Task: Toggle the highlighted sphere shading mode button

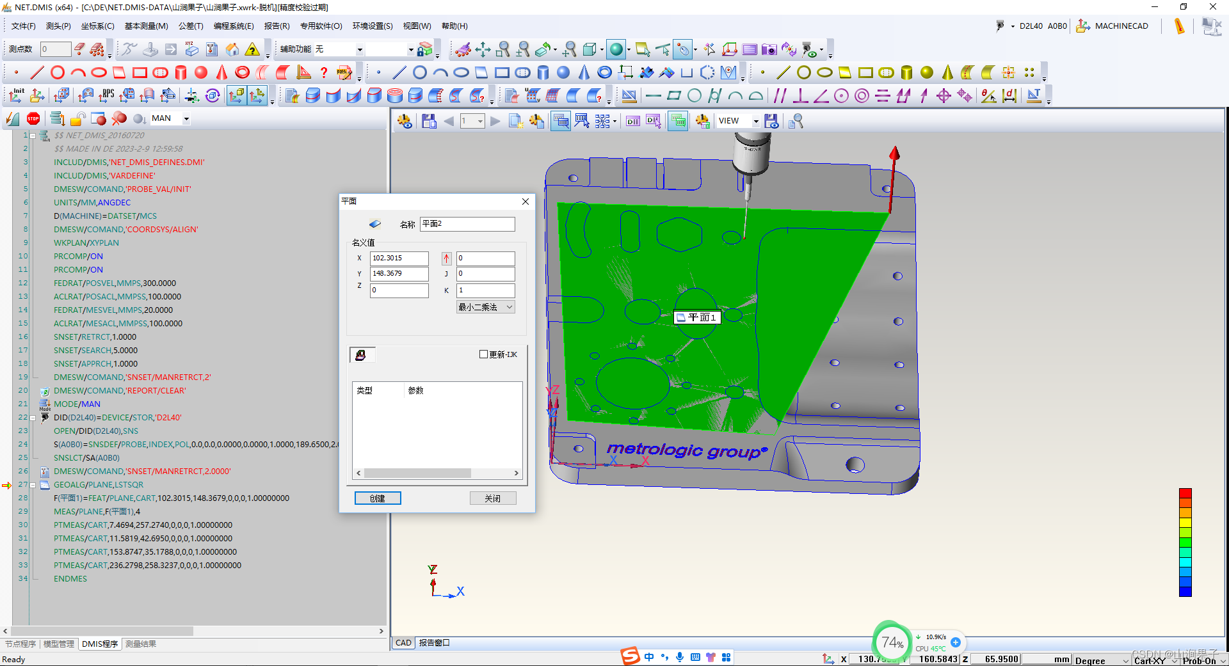Action: [x=616, y=49]
